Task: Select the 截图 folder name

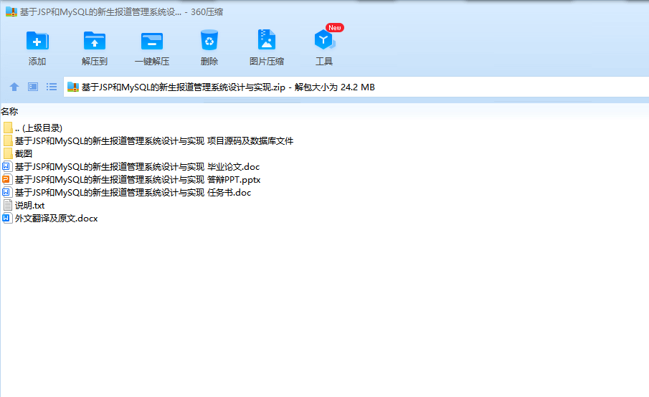Action: [24, 153]
